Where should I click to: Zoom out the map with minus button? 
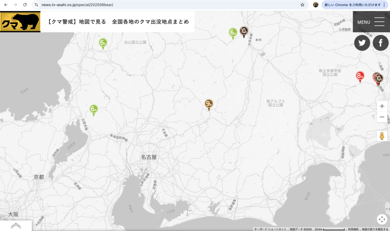382,117
